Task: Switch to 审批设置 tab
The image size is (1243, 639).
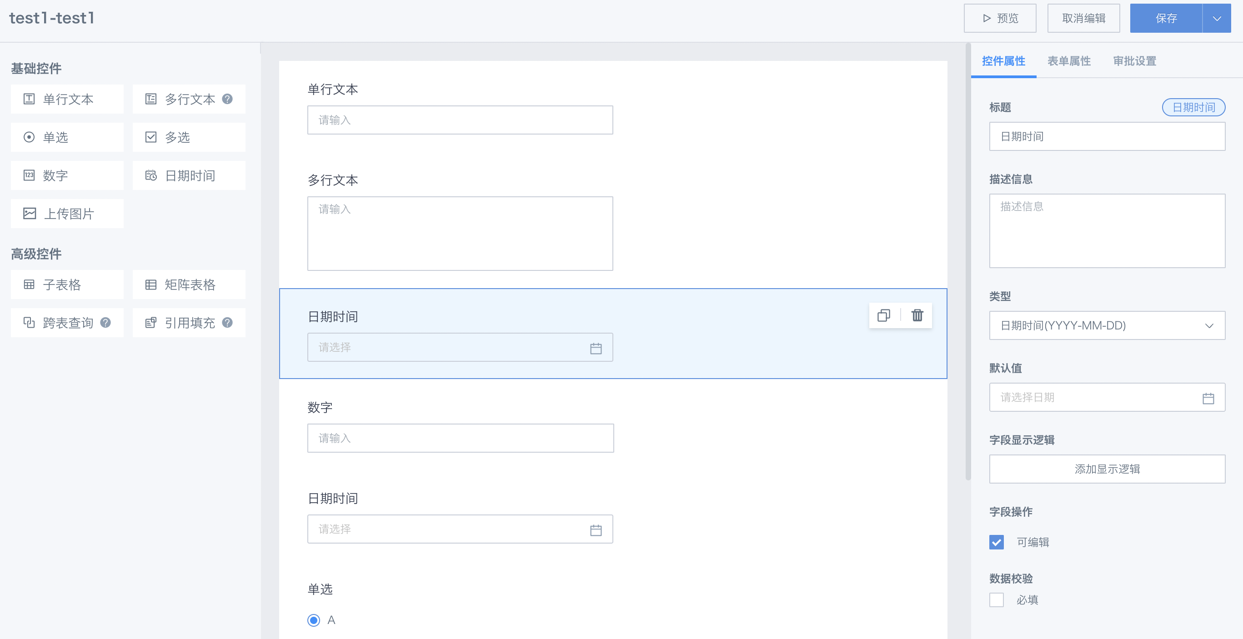Action: tap(1134, 61)
